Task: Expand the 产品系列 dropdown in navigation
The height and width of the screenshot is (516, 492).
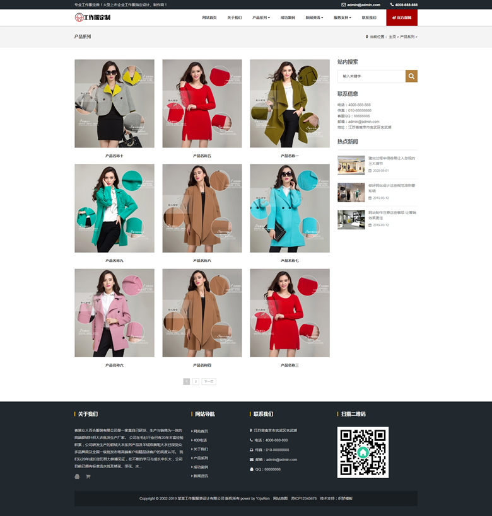Action: point(261,18)
